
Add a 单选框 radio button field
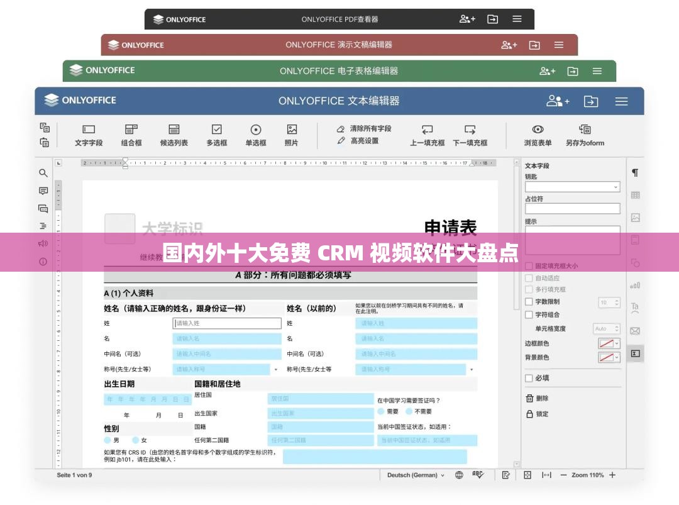coord(255,135)
